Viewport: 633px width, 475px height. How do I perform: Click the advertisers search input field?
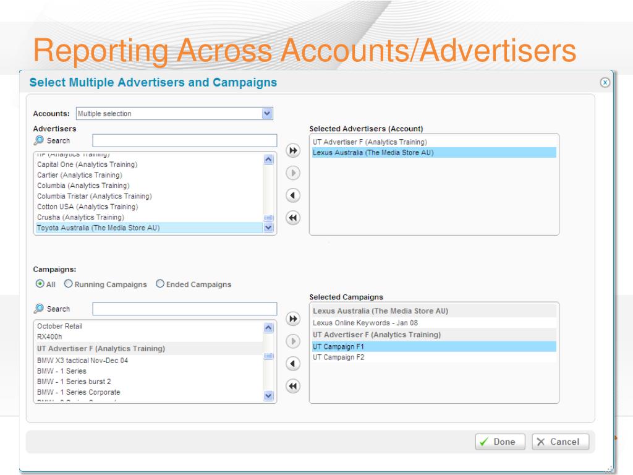click(184, 140)
